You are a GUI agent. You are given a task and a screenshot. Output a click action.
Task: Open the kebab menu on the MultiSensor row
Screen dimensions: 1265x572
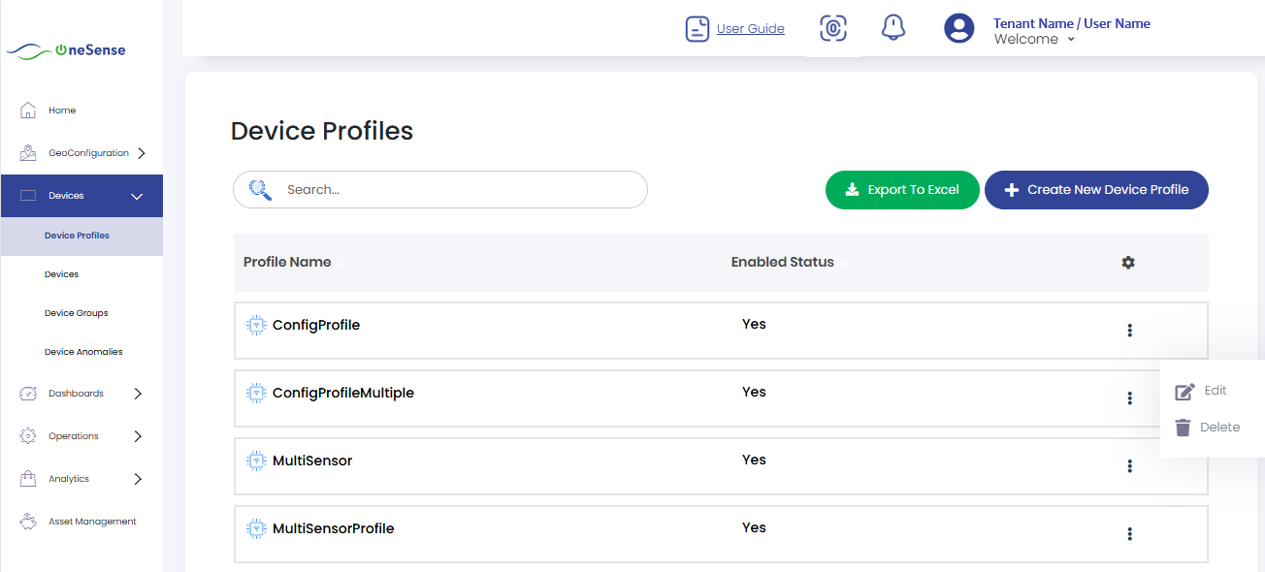coord(1129,465)
